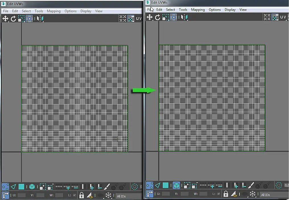Viewport: 289px width, 200px height.
Task: Select Scale tool in left Edit UVWs window
Action: click(21, 18)
